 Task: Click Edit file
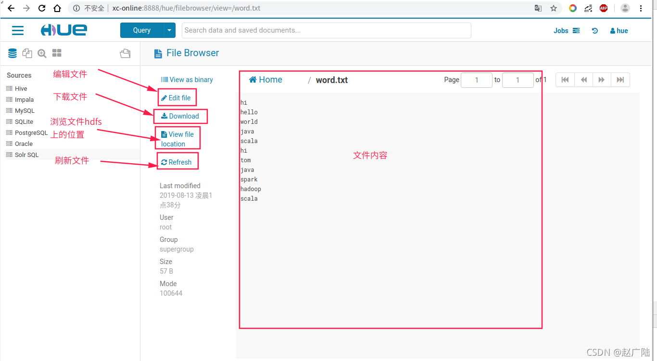(x=176, y=98)
